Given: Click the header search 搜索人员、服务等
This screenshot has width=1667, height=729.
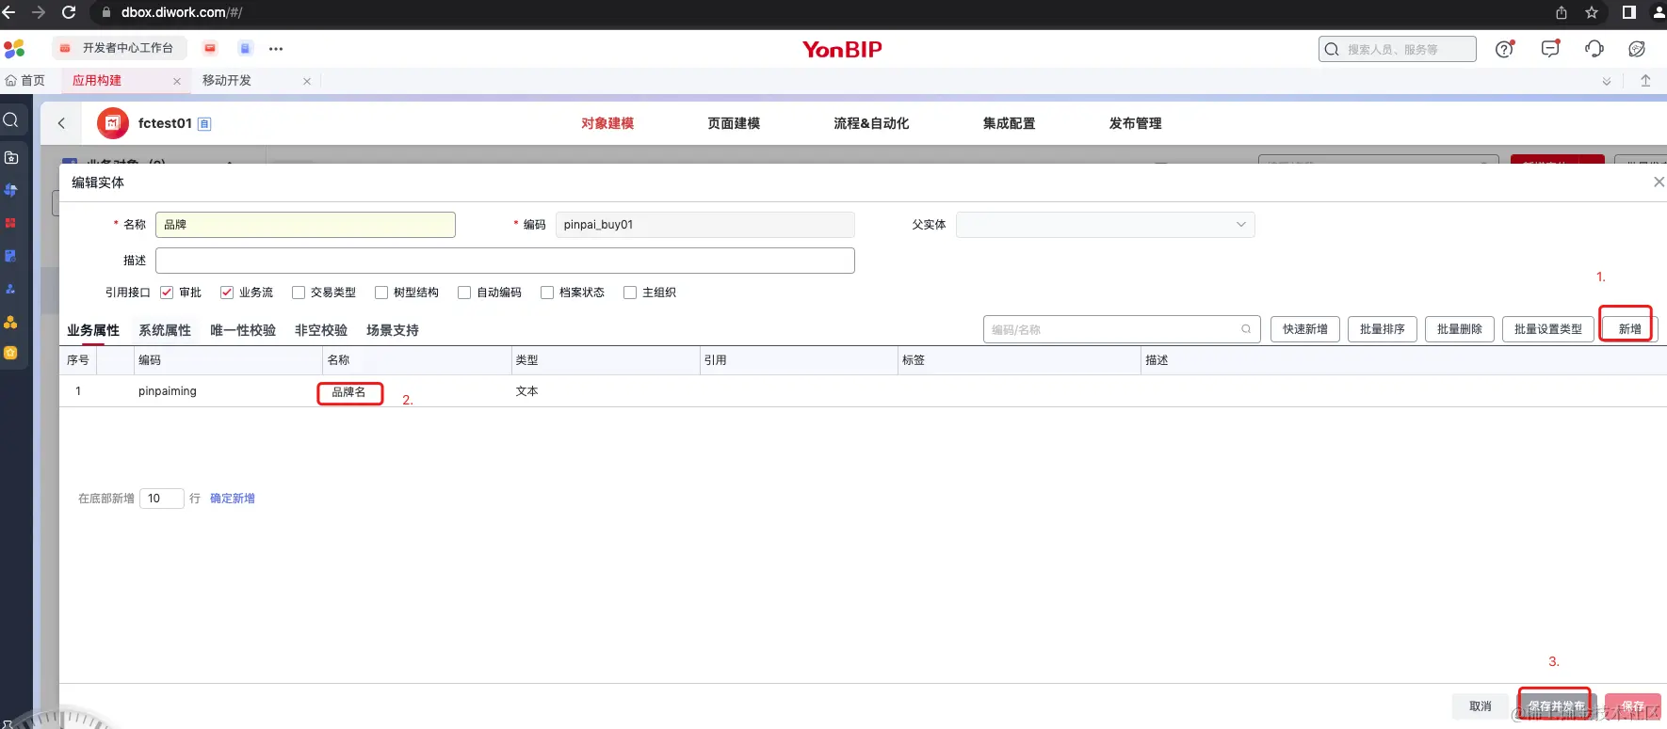Looking at the screenshot, I should tap(1398, 49).
